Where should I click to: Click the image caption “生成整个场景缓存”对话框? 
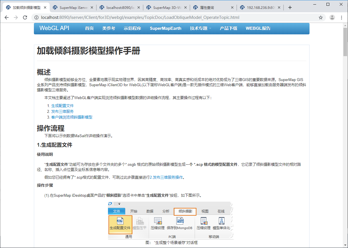(x=171, y=243)
